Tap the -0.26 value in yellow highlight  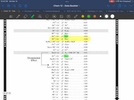85,39
